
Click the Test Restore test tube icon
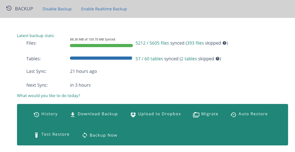(37, 135)
